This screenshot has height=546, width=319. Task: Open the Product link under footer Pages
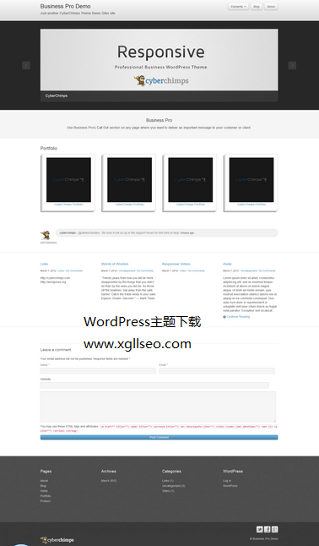(46, 501)
